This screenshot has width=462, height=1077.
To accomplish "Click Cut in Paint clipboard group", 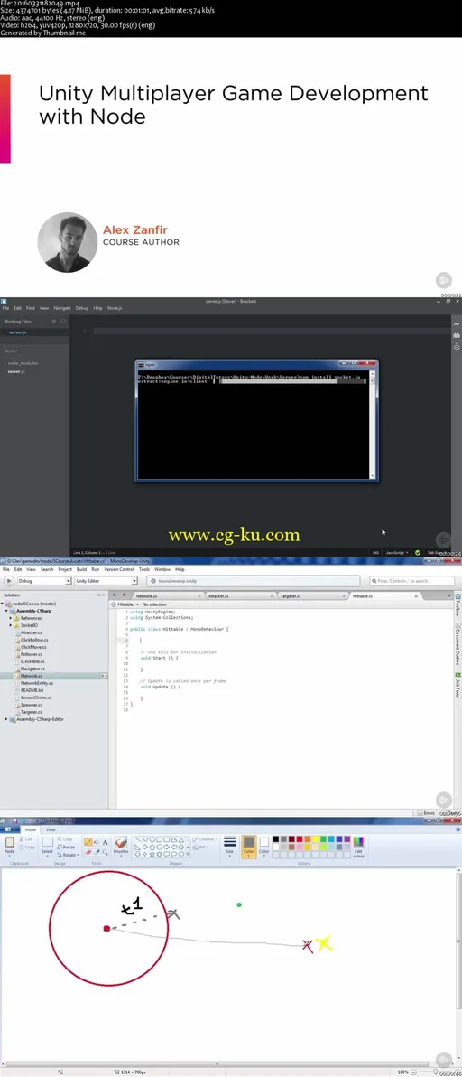I will 26,839.
